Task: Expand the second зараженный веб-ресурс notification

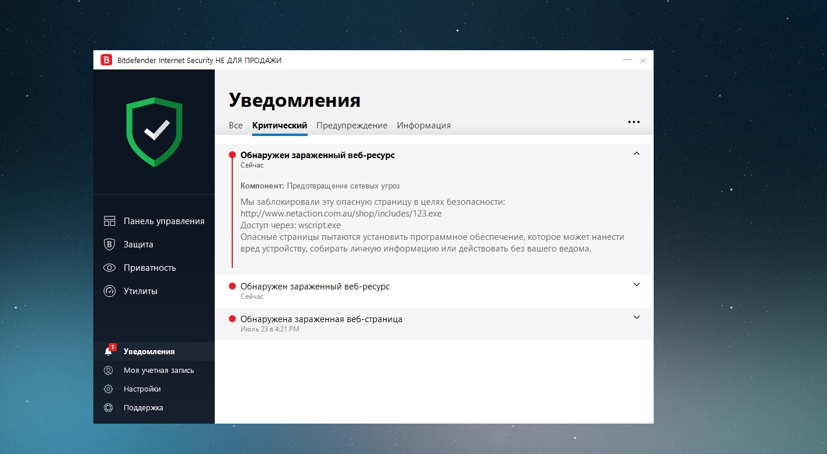Action: pyautogui.click(x=637, y=285)
